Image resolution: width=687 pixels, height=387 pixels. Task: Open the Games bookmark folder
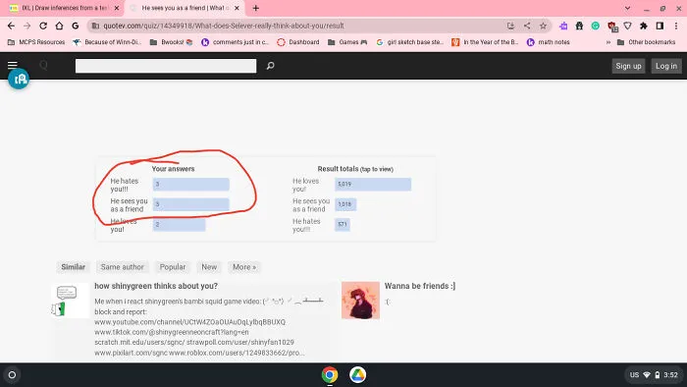347,42
